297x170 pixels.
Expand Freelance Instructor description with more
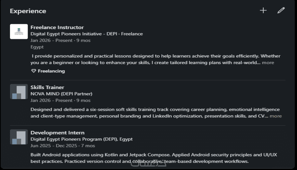click(x=268, y=62)
